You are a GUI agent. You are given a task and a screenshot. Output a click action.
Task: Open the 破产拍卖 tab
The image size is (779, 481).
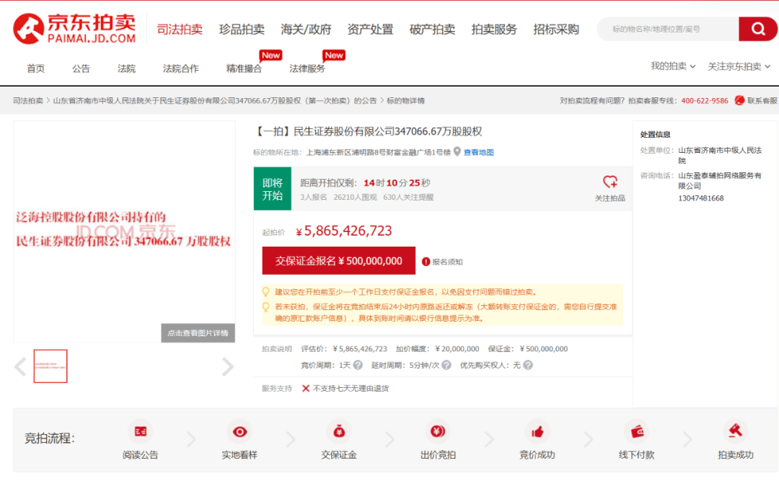click(x=432, y=30)
